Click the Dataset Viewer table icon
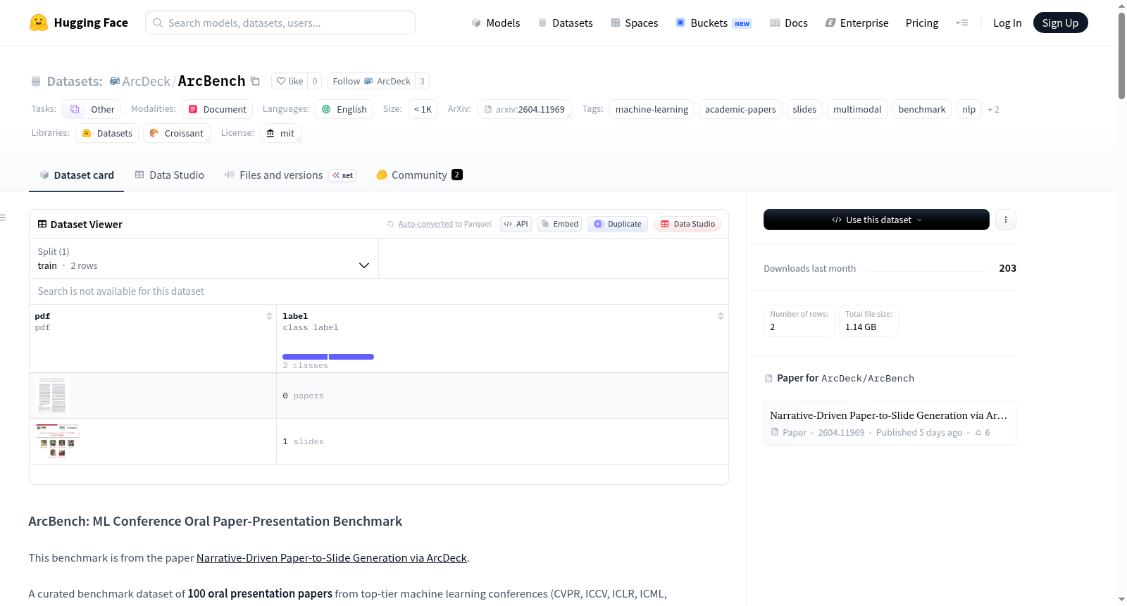The height and width of the screenshot is (606, 1127). coord(42,224)
